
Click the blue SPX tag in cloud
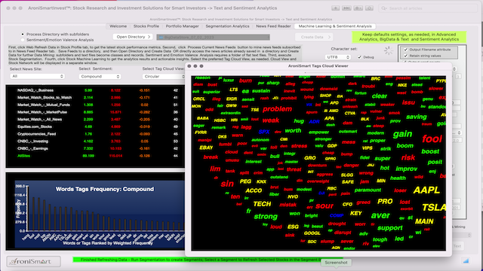pyautogui.click(x=264, y=132)
